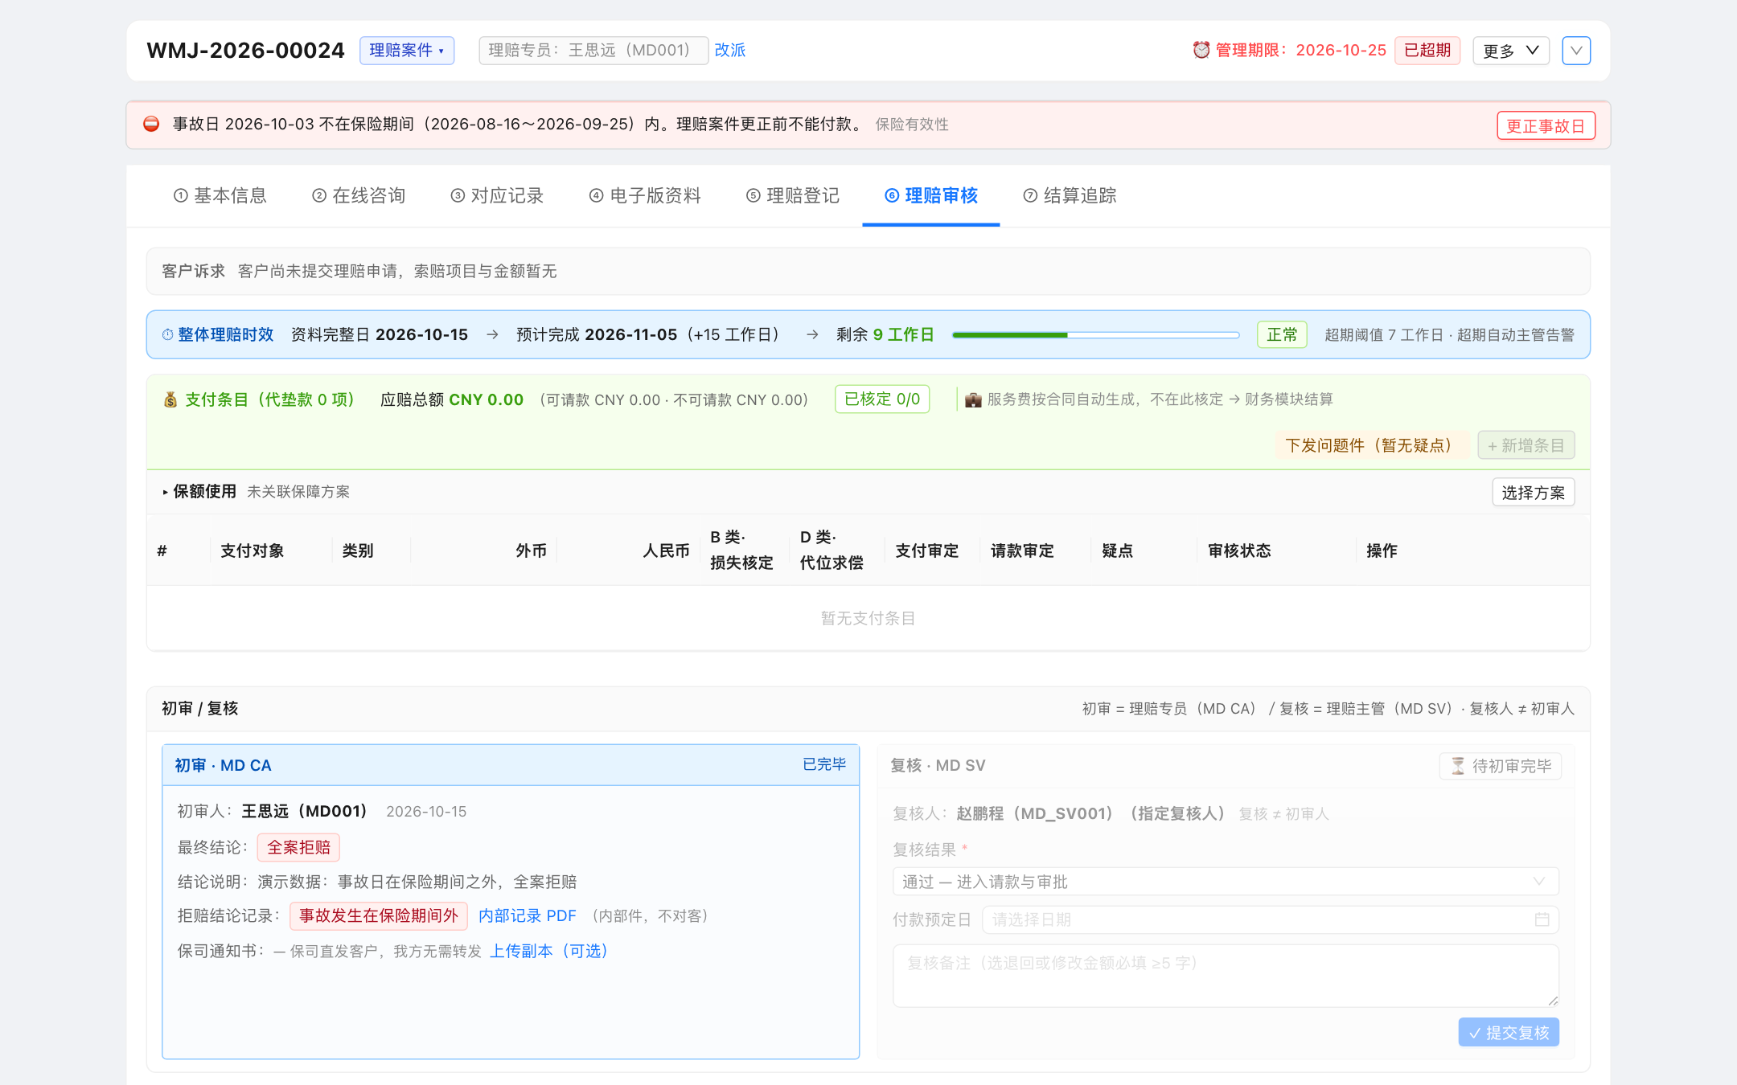Click the 付款预定日 date input
1737x1085 pixels.
point(1271,919)
